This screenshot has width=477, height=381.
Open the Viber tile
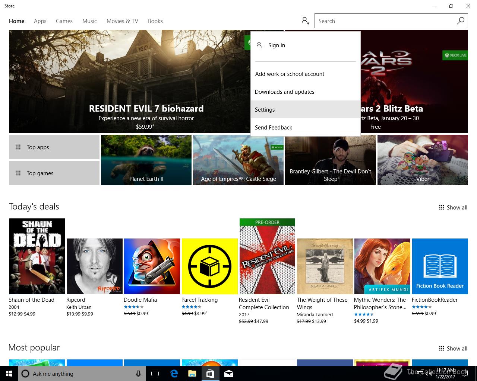[x=423, y=160]
